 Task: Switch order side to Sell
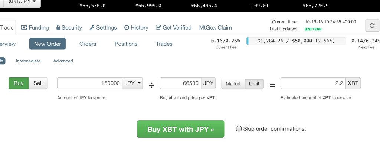[38, 83]
